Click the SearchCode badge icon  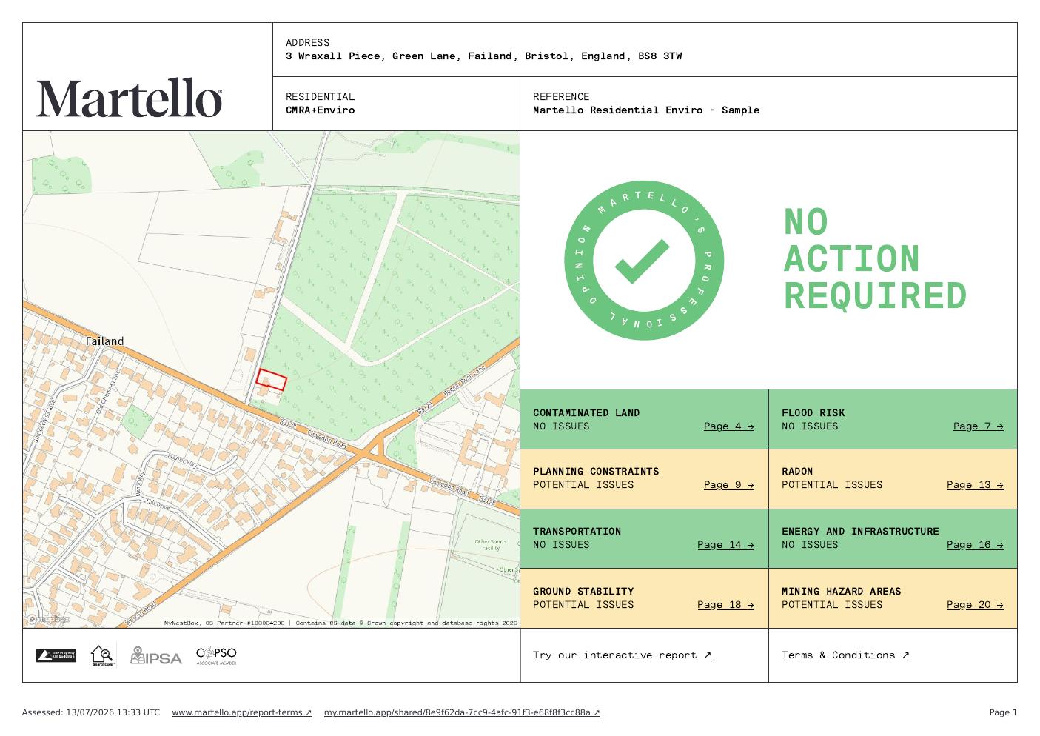pos(103,656)
